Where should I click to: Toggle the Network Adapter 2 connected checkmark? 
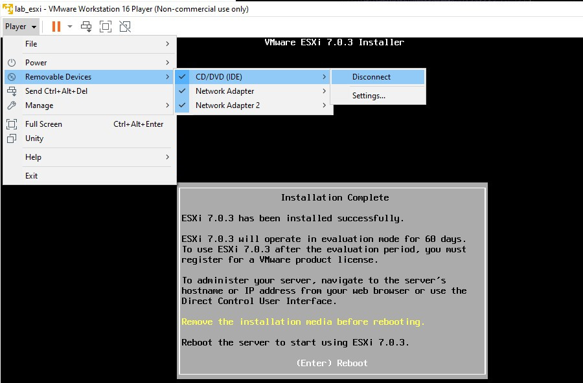(x=182, y=105)
